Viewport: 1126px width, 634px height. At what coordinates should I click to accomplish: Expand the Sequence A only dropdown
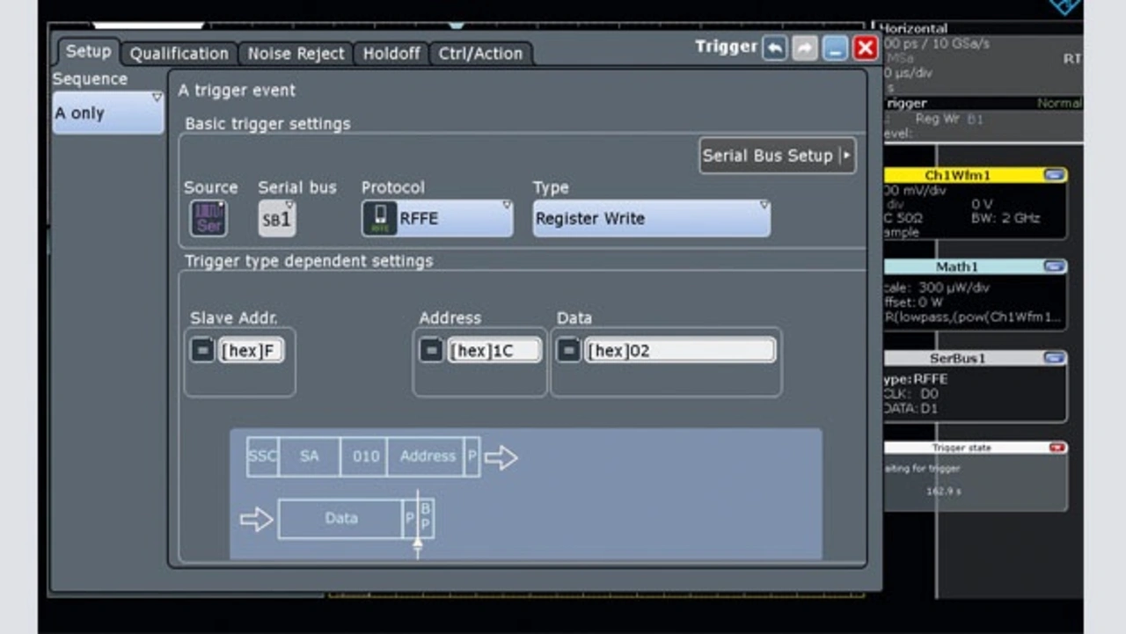pos(108,113)
